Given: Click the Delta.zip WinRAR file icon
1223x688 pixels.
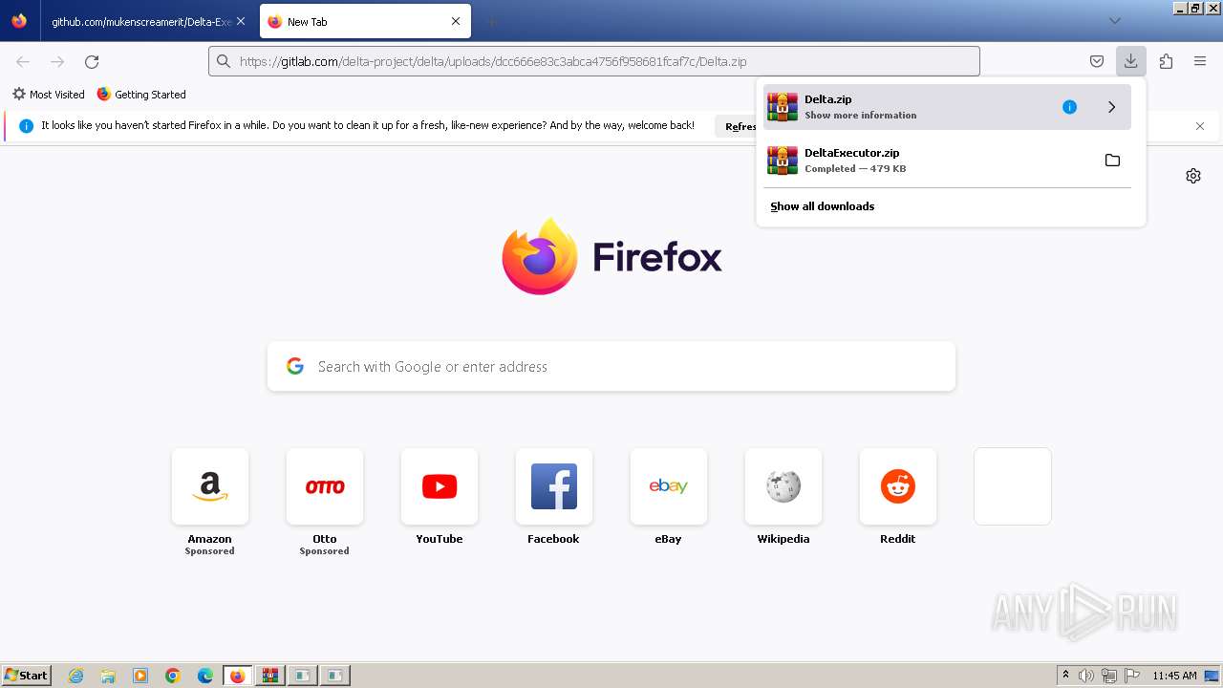Looking at the screenshot, I should (783, 107).
